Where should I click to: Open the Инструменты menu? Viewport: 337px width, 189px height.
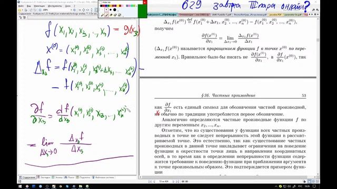(55, 6)
